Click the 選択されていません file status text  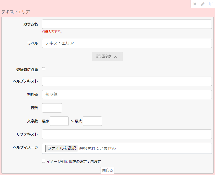pyautogui.click(x=97, y=148)
